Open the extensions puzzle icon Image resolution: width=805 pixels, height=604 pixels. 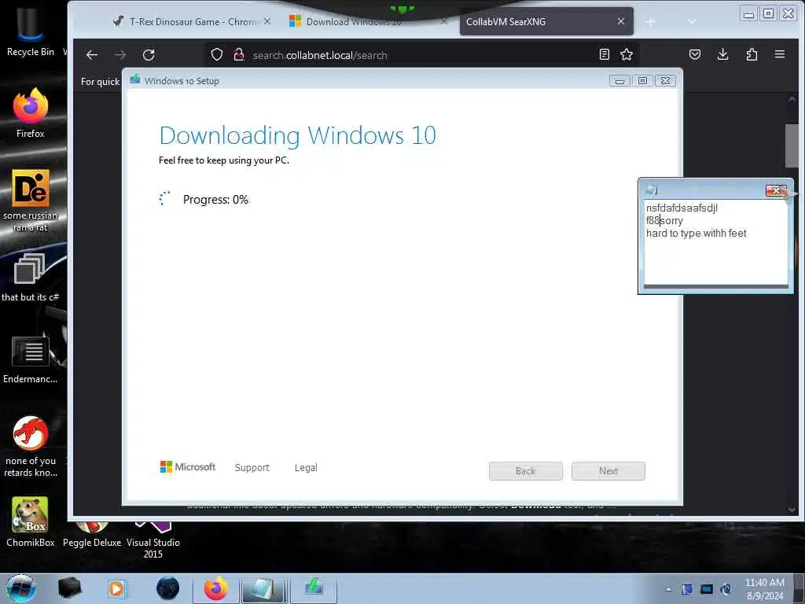(752, 54)
